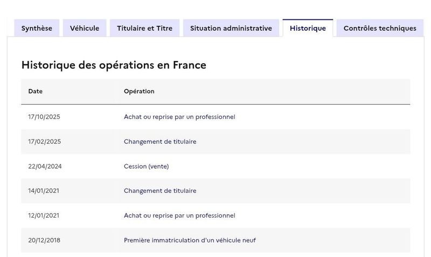Click the Date column header

(x=35, y=91)
